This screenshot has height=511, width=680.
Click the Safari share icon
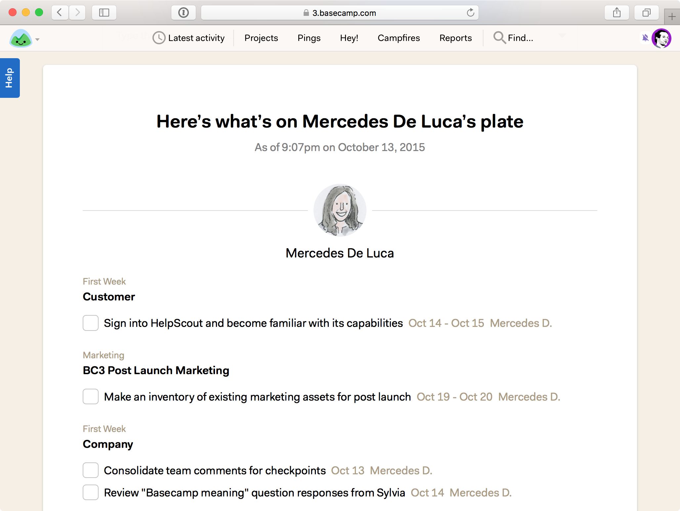coord(617,13)
